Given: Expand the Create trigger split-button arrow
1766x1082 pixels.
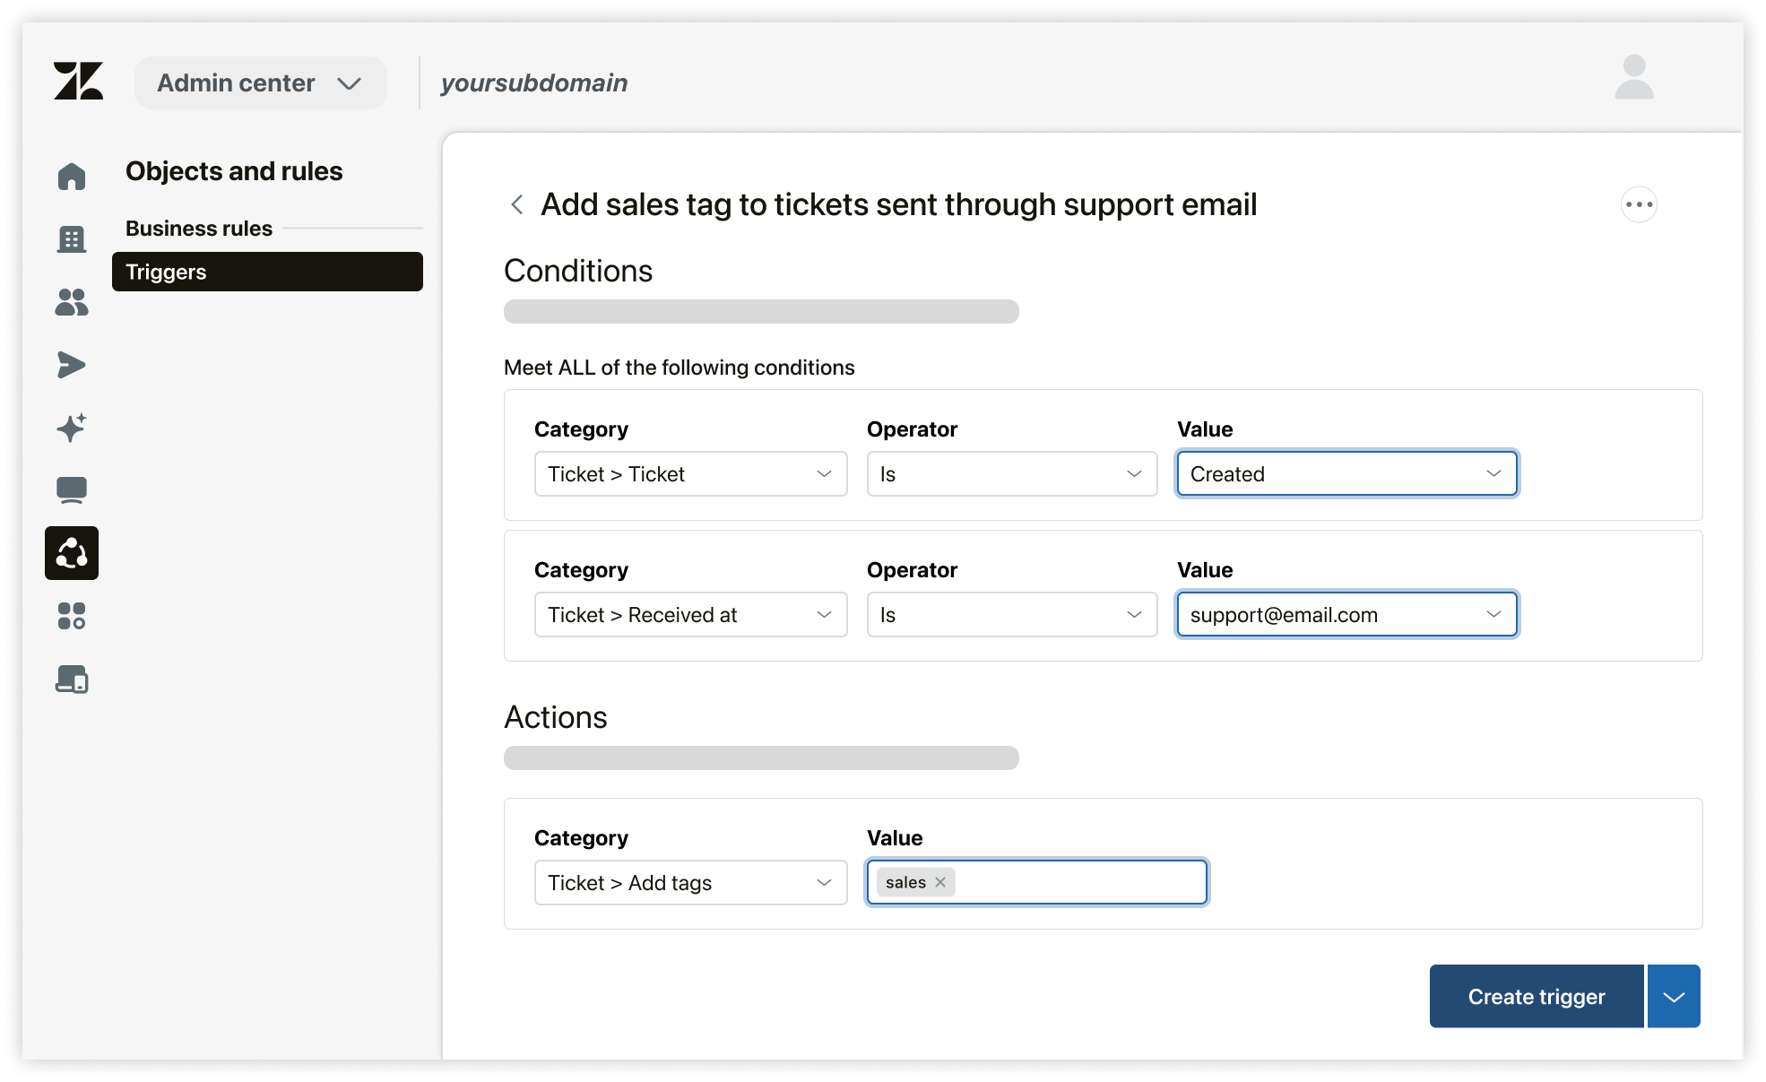Looking at the screenshot, I should pos(1674,996).
